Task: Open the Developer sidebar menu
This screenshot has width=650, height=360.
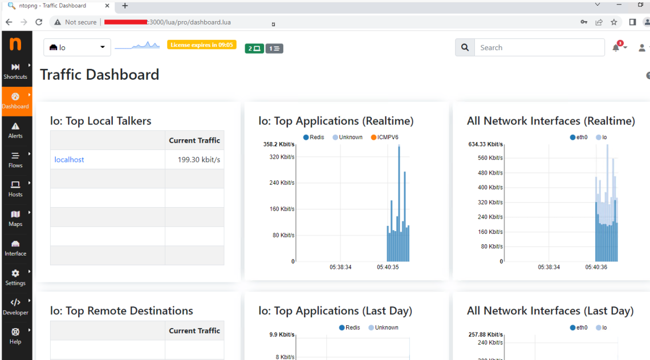Action: 16,307
